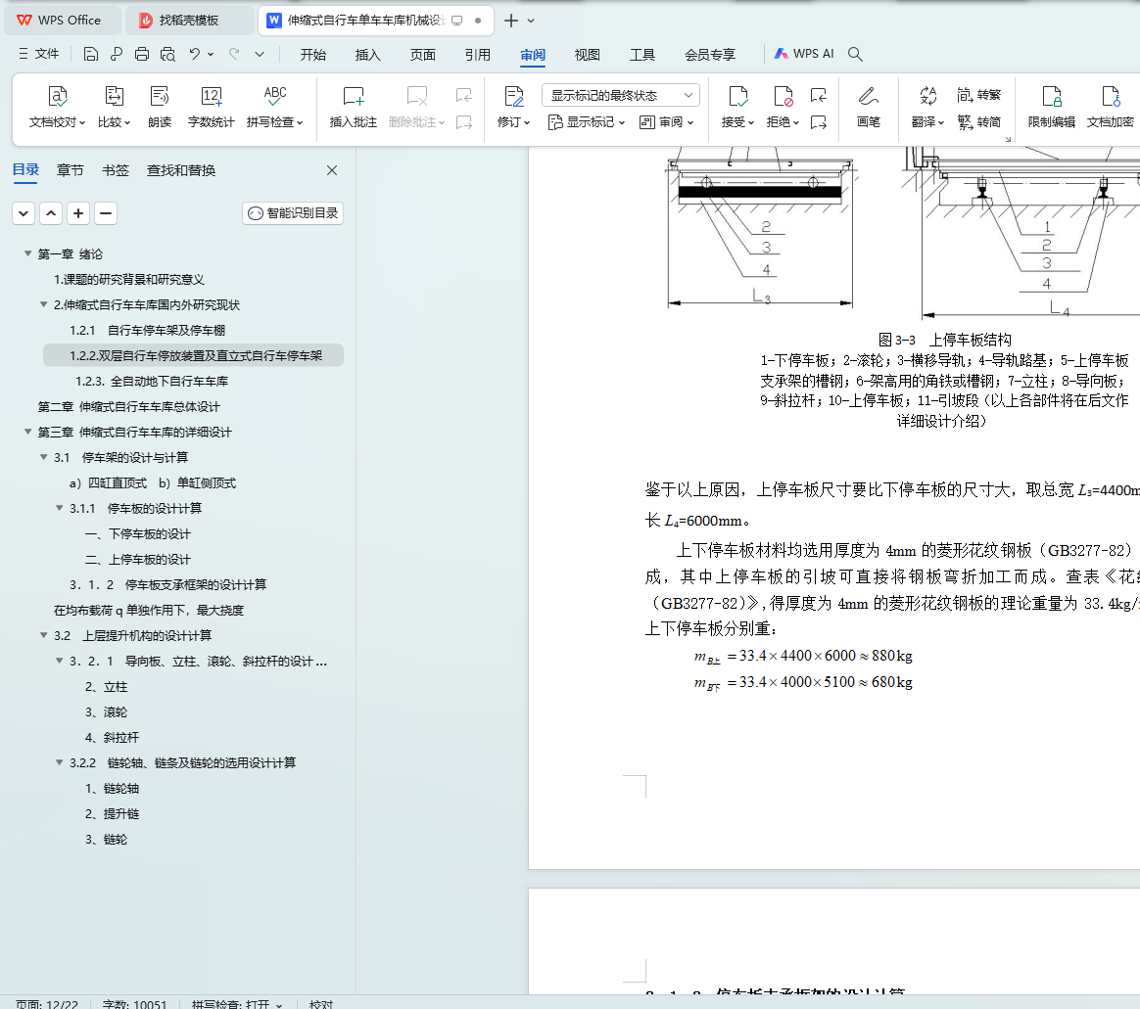1140x1009 pixels.
Task: Click the outline move-down chevron button
Action: [x=24, y=213]
